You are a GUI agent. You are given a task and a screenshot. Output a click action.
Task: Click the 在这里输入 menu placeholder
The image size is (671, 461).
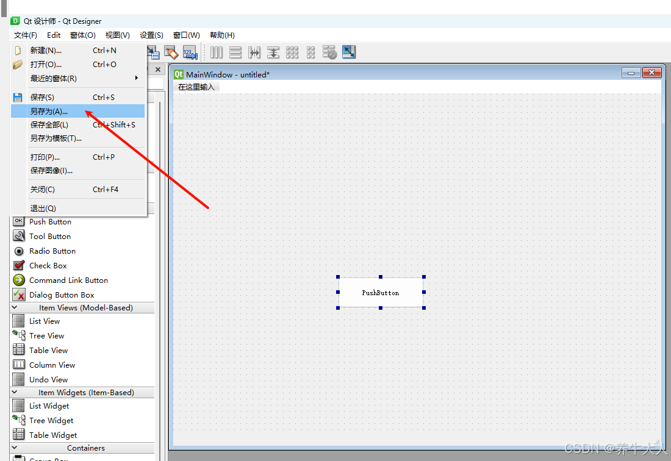[x=196, y=87]
